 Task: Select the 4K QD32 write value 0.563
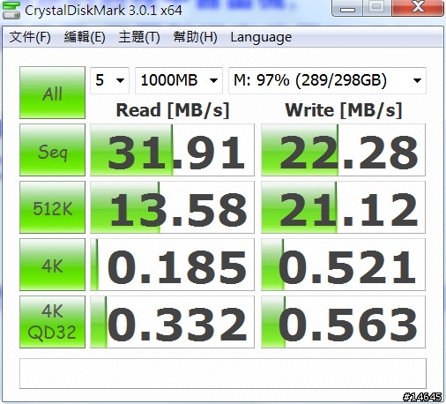[x=343, y=322]
